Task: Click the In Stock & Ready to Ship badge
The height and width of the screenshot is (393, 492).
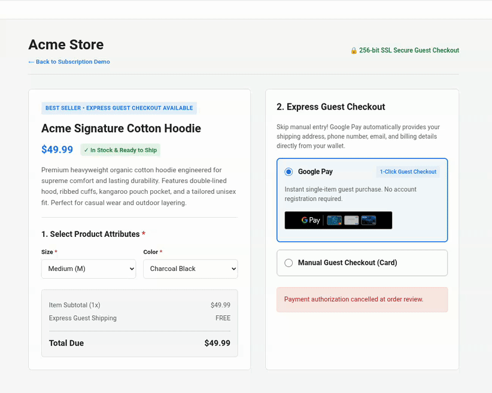Action: [x=120, y=150]
